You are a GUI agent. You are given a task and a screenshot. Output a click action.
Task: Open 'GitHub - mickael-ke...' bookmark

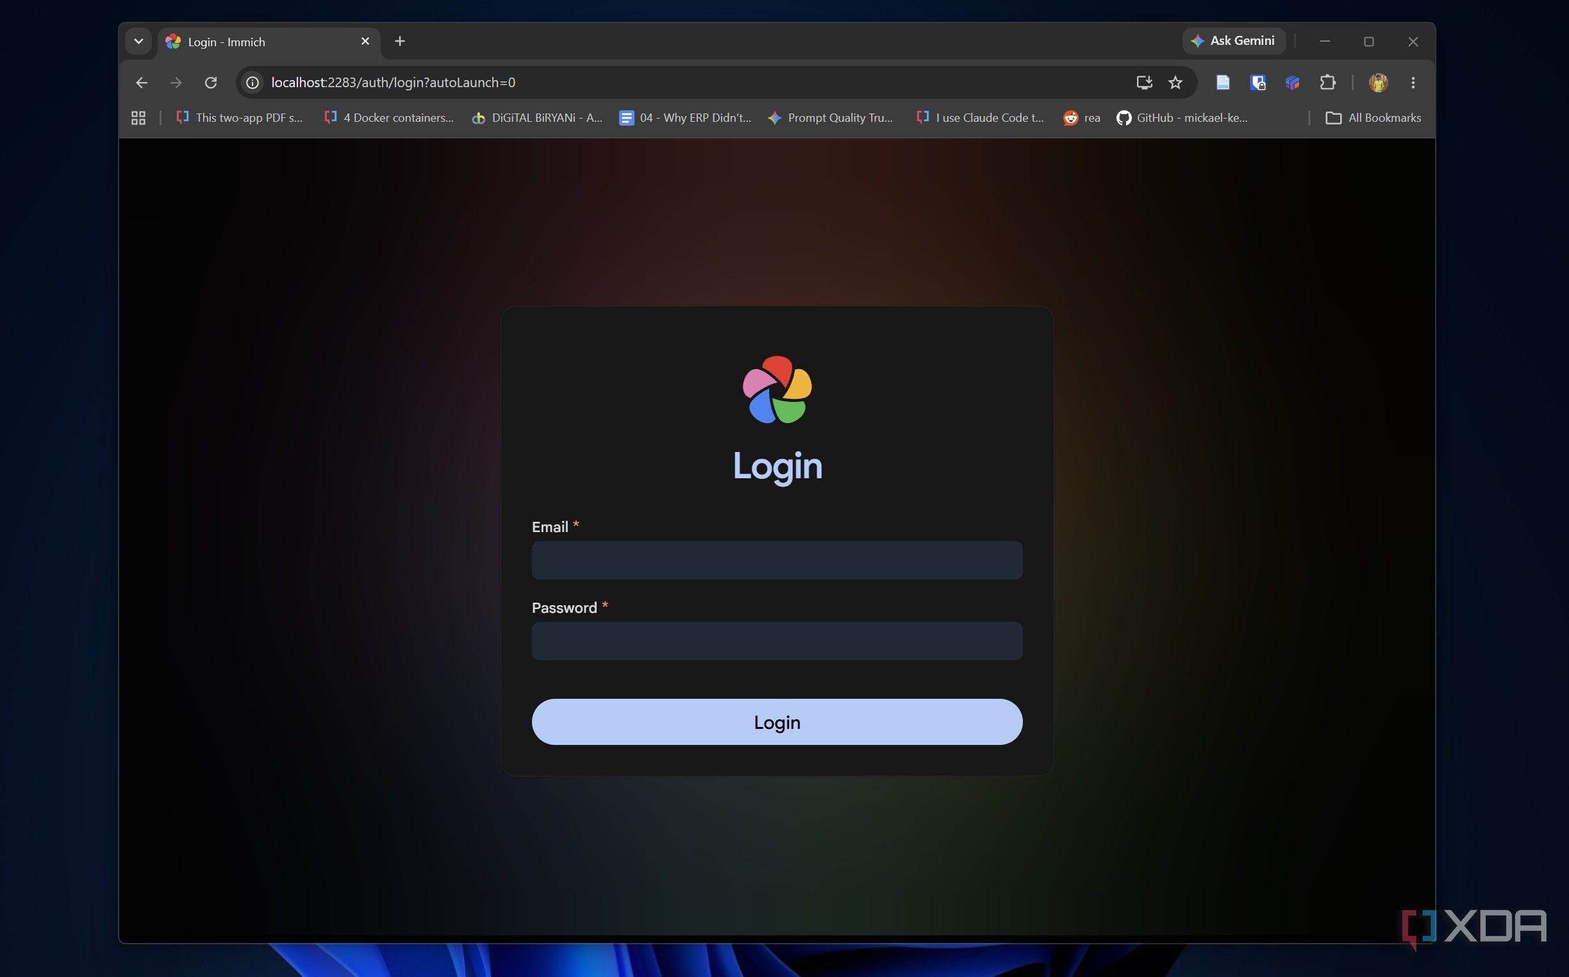[x=1182, y=117]
